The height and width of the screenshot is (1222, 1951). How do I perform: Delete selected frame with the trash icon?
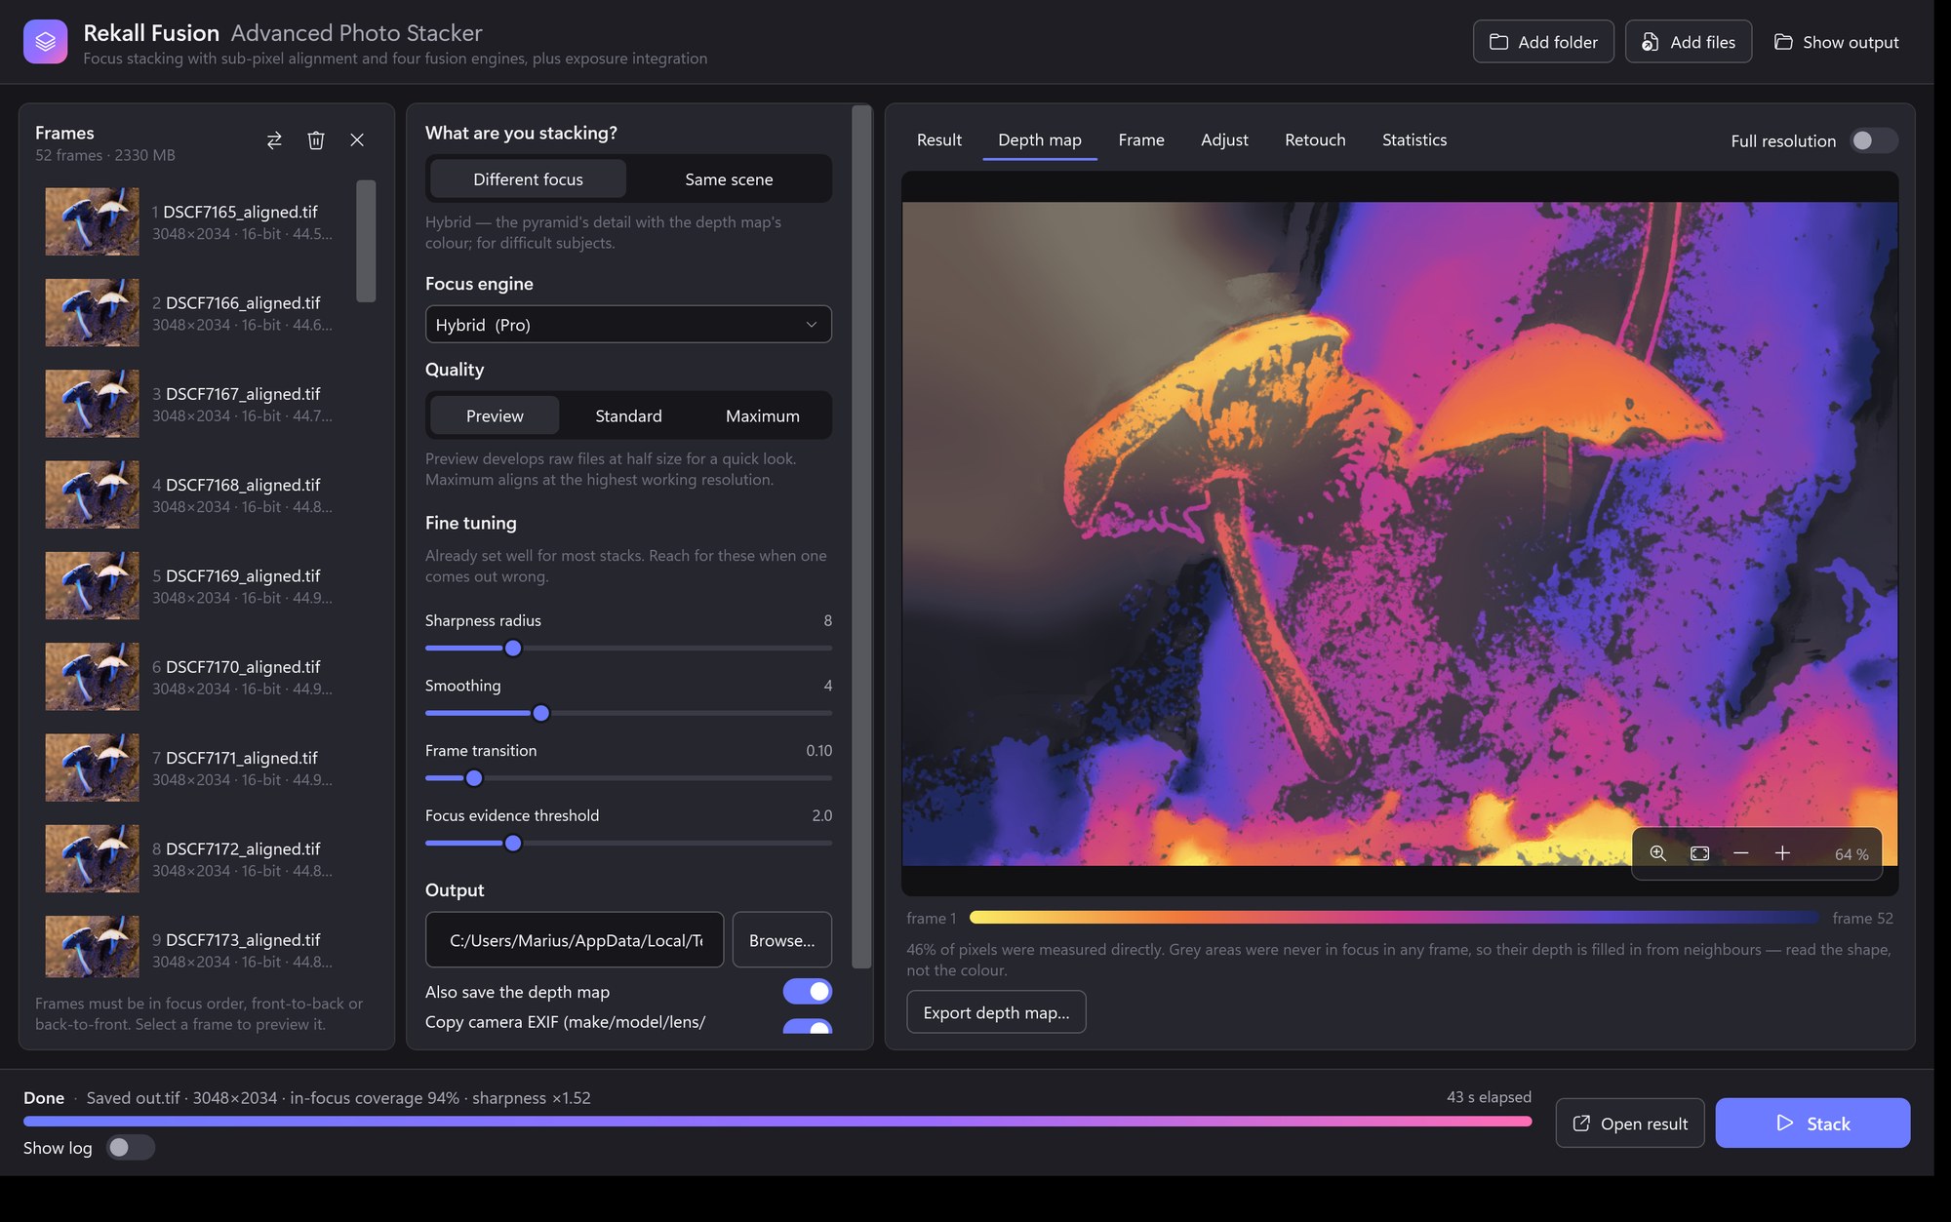coord(316,140)
